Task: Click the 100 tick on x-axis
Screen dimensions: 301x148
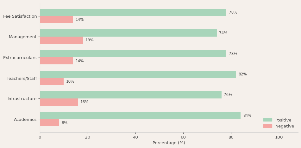Action: 279,137
